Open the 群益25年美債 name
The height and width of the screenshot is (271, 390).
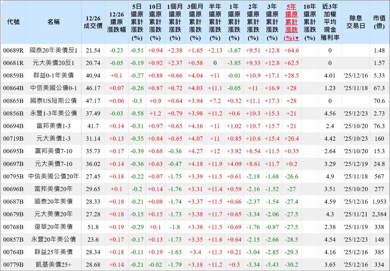(x=53, y=252)
